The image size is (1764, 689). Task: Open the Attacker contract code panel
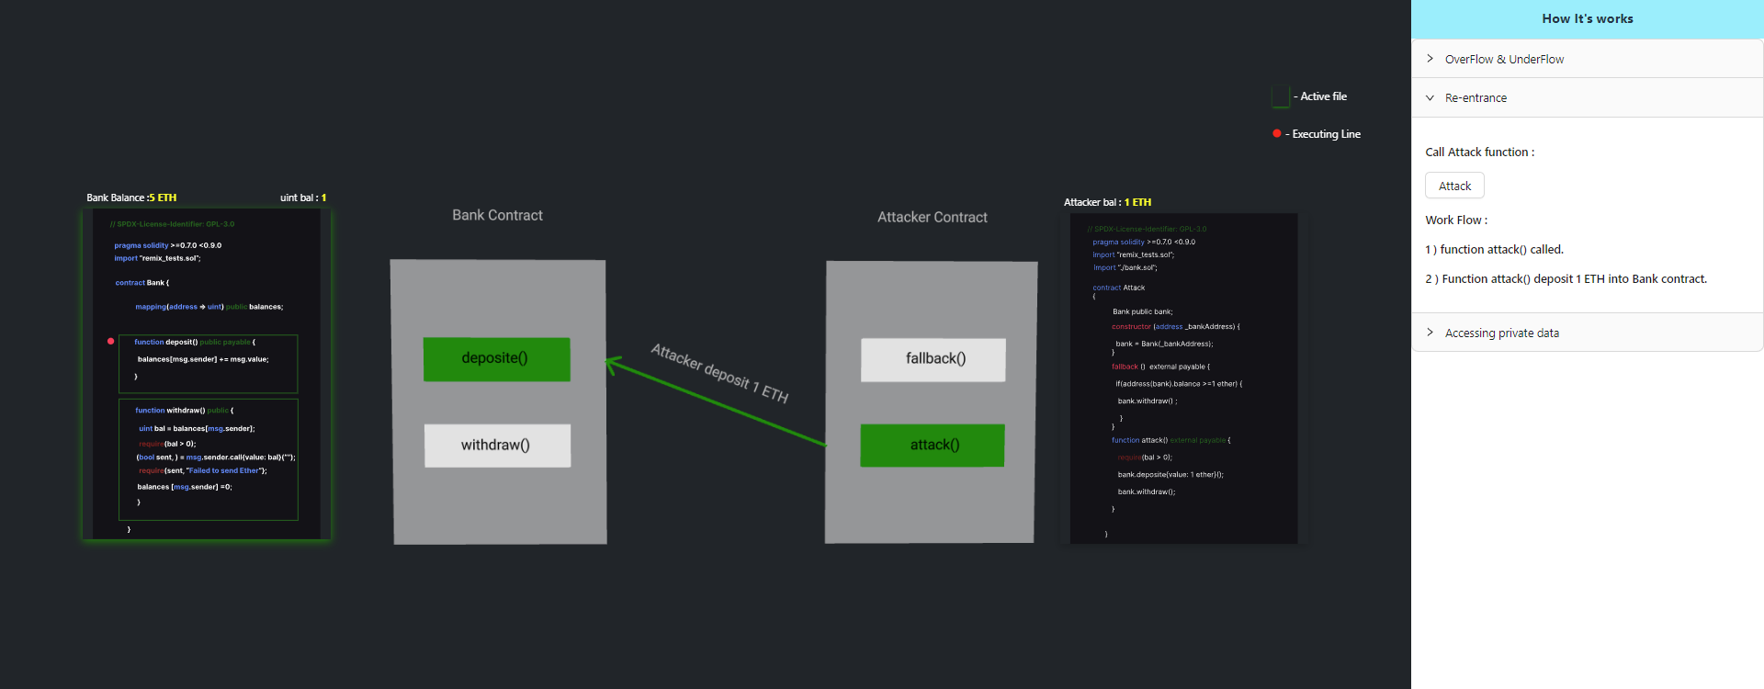(1183, 378)
